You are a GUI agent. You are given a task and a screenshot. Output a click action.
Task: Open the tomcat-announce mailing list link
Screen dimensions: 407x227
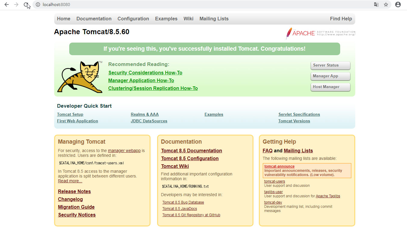tap(279, 166)
